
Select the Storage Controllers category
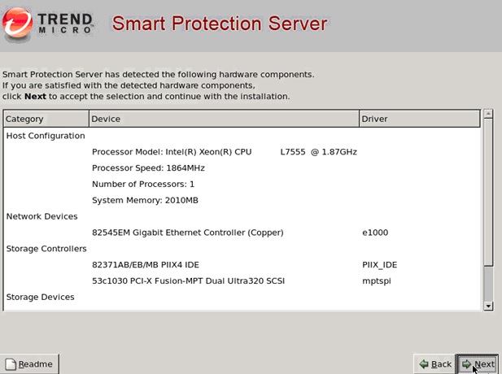coord(46,249)
